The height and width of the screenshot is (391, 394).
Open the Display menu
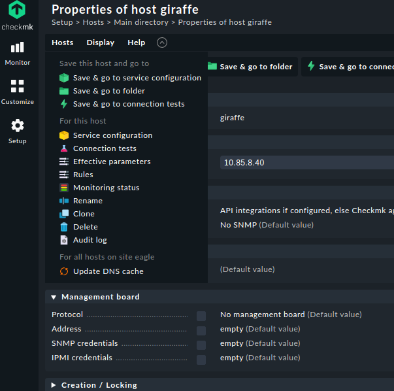click(100, 42)
